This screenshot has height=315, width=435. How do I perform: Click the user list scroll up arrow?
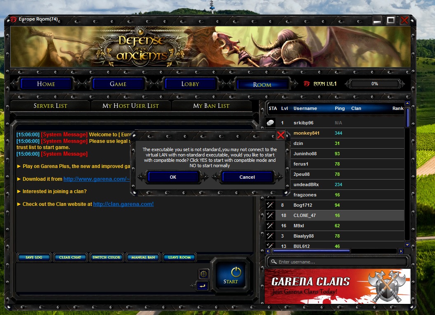[x=407, y=103]
